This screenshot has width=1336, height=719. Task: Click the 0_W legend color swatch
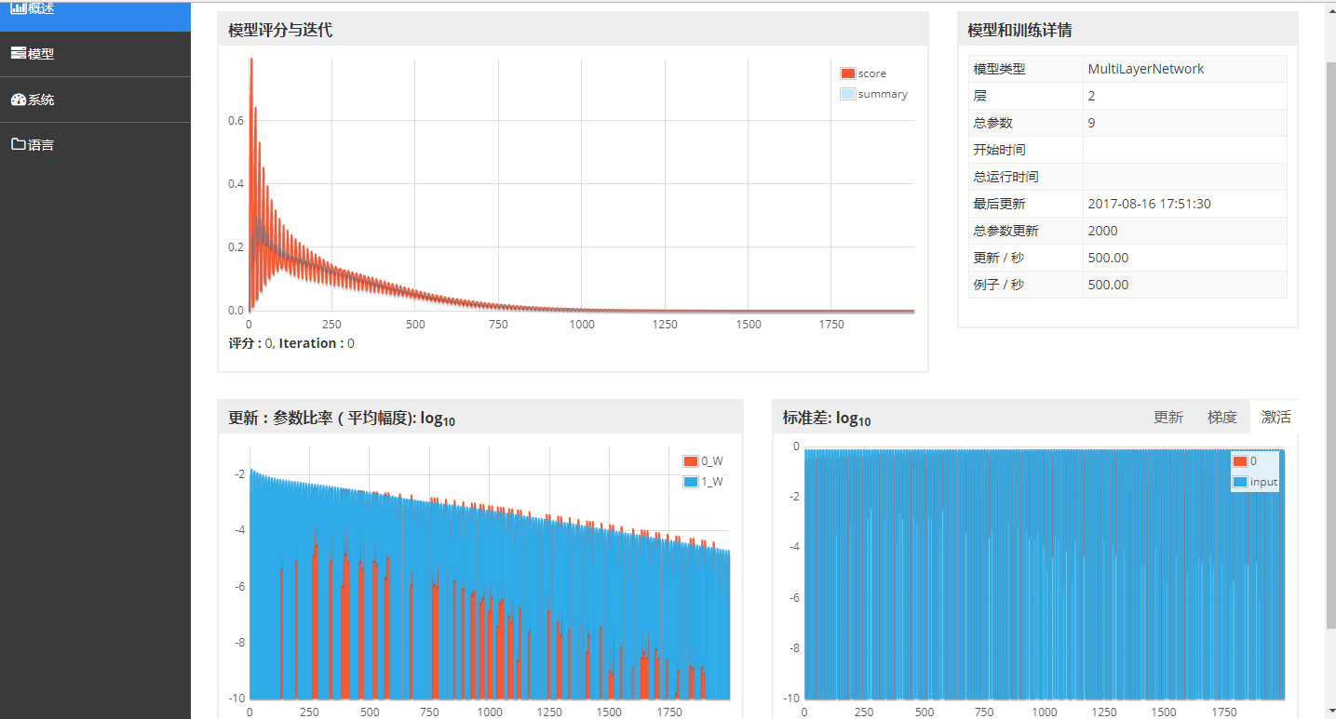(x=691, y=461)
